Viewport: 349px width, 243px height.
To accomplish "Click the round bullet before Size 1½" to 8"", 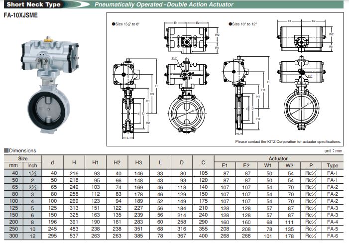I will (x=113, y=24).
